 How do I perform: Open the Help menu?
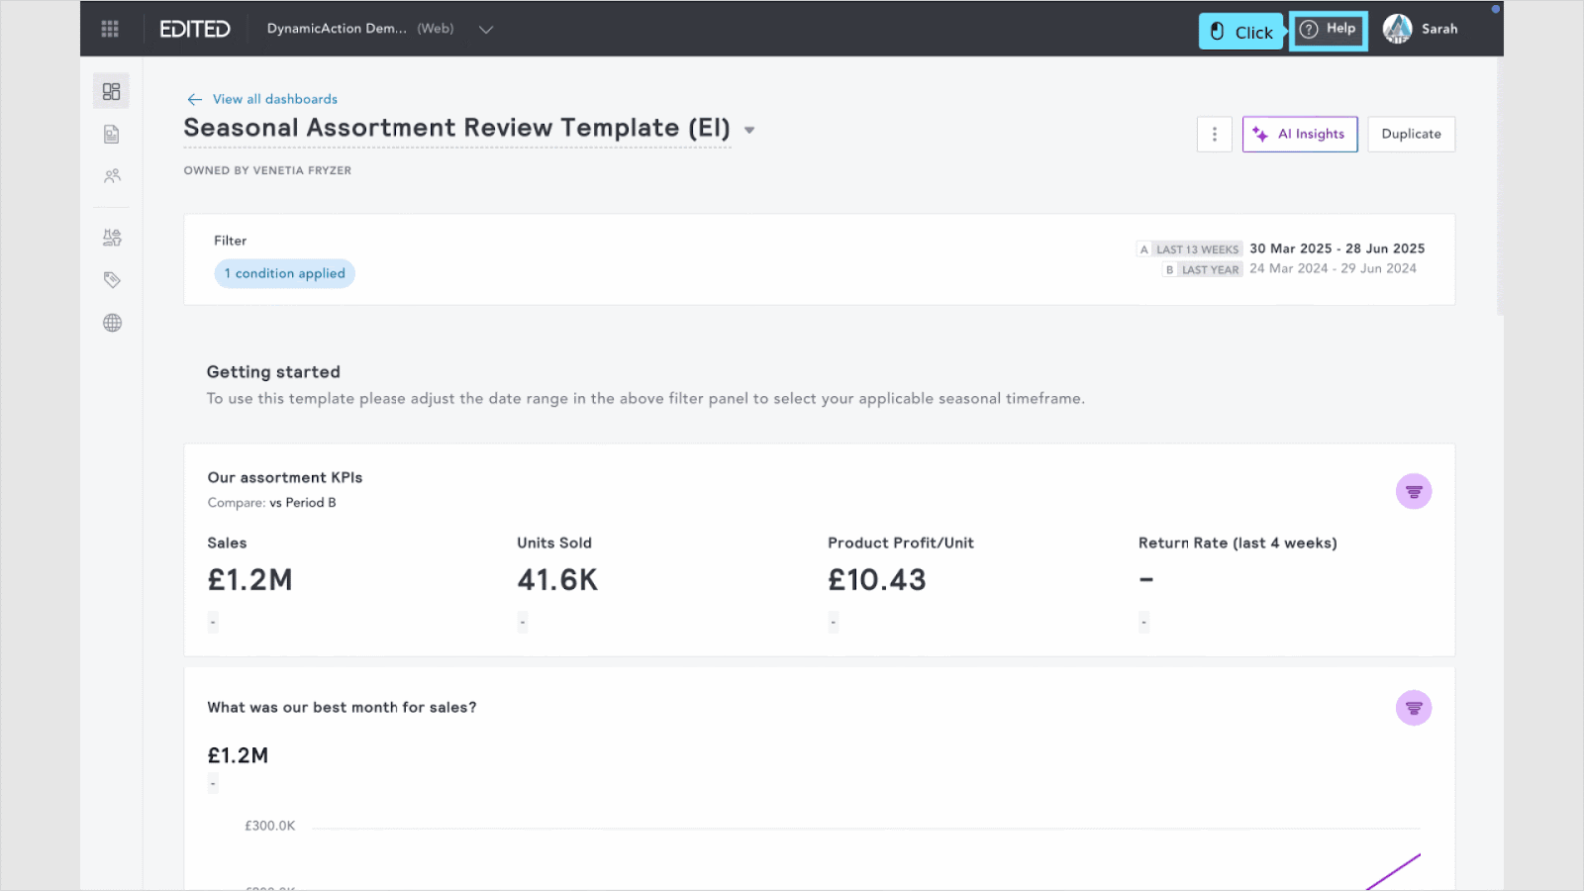click(x=1328, y=30)
